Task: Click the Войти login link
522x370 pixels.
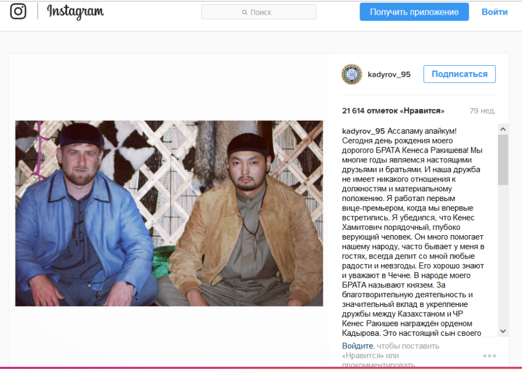Action: tap(494, 12)
